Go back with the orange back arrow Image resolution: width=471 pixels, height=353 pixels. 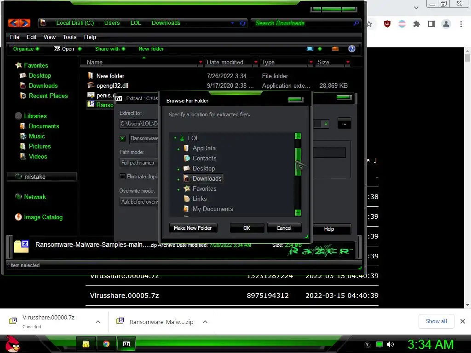coord(13,23)
